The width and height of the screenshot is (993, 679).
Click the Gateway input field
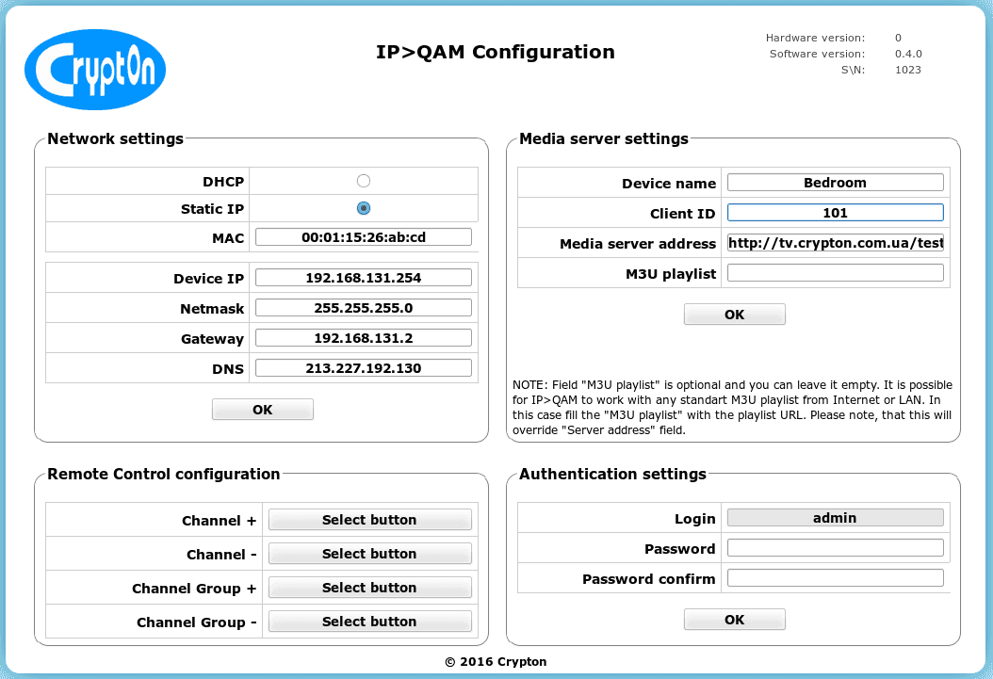363,338
